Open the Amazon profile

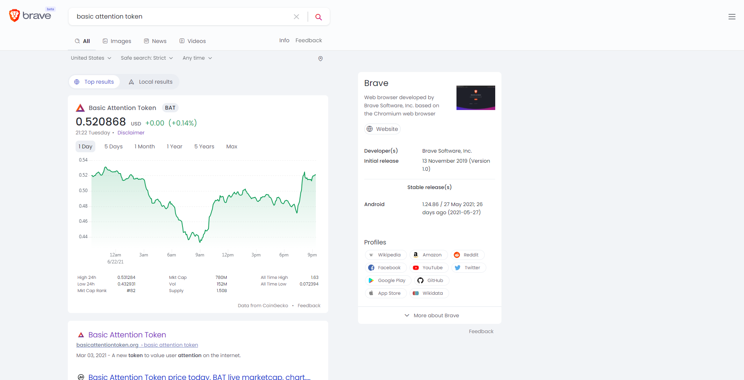pyautogui.click(x=428, y=255)
